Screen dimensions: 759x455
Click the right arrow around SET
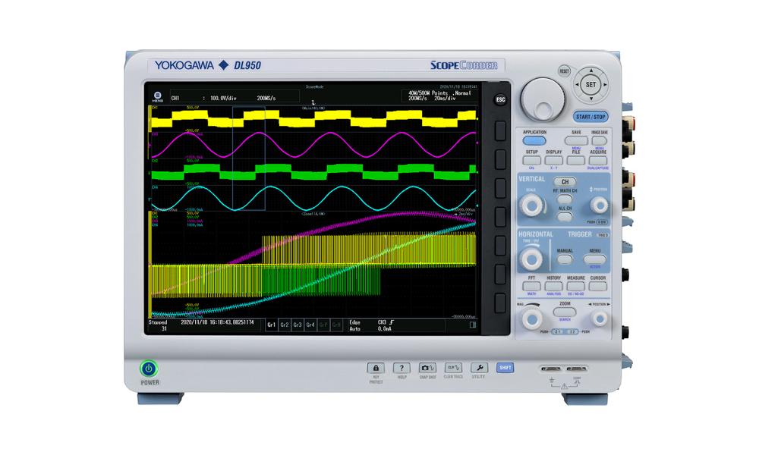tap(605, 85)
